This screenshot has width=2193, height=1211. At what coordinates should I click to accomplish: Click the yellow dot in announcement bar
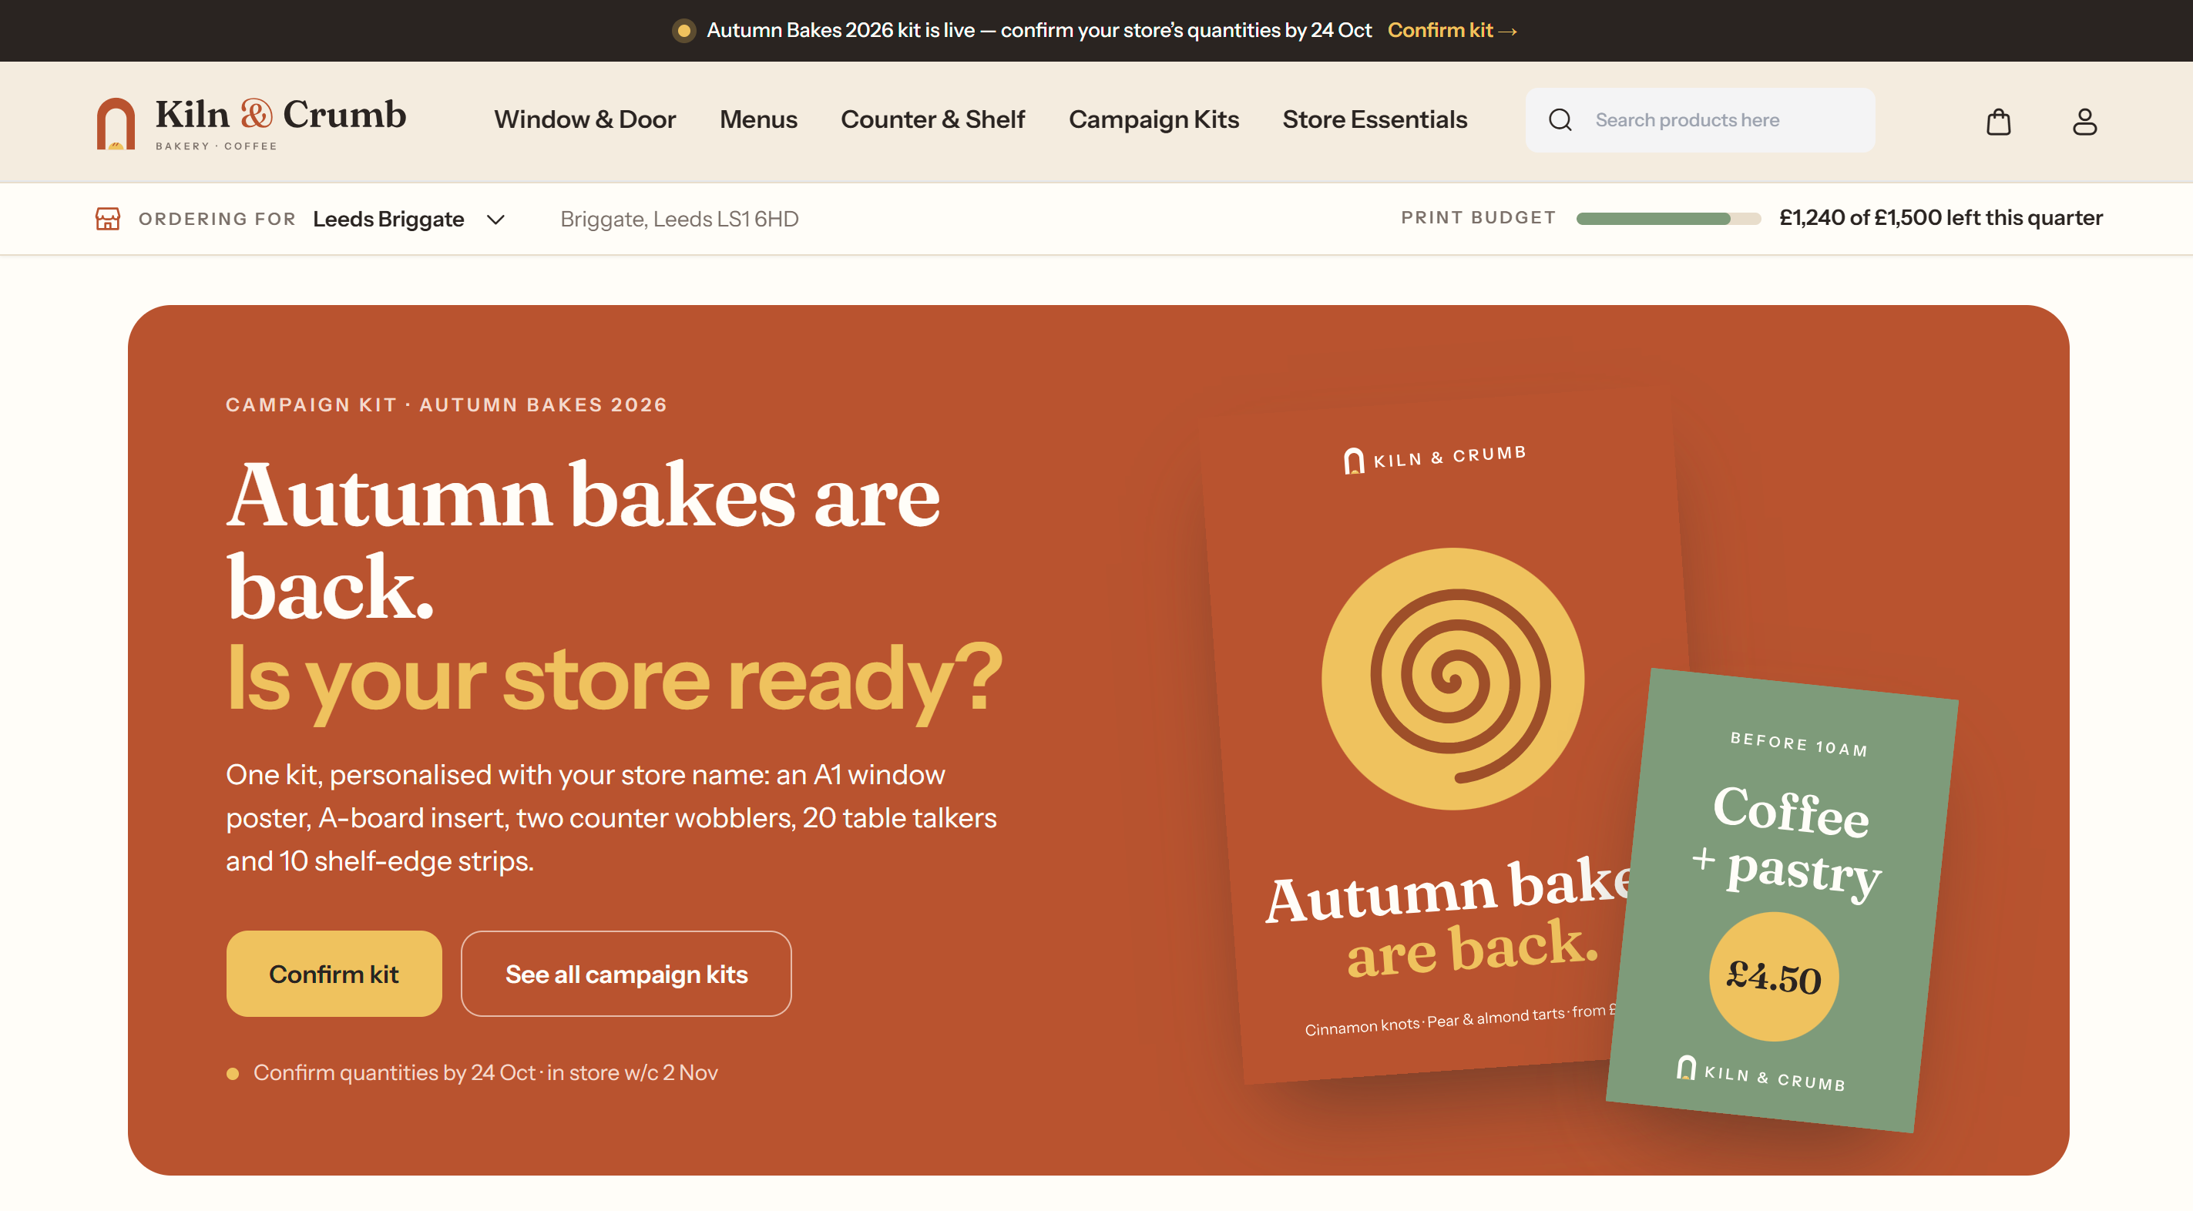[683, 31]
